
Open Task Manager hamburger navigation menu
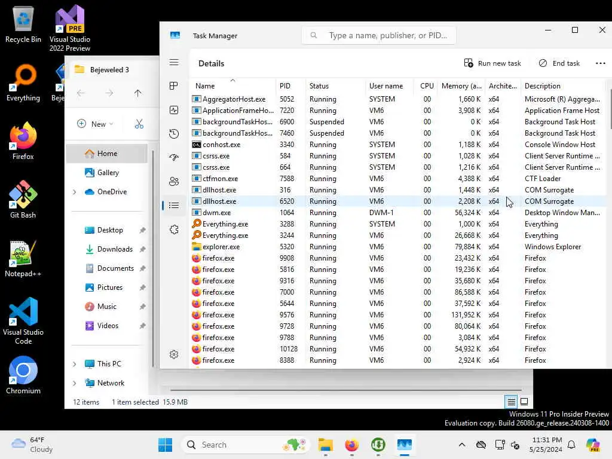[174, 62]
